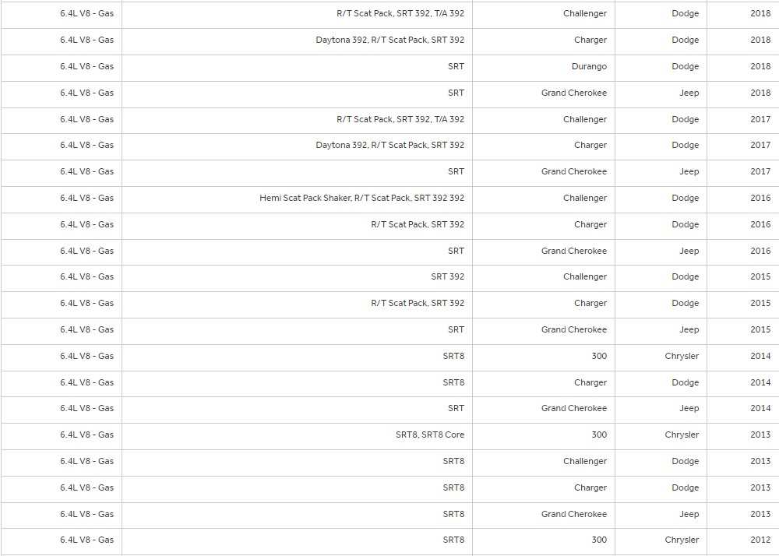Select the Hemi Scat Pack Shaker trim cell
Image resolution: width=779 pixels, height=556 pixels.
(361, 198)
